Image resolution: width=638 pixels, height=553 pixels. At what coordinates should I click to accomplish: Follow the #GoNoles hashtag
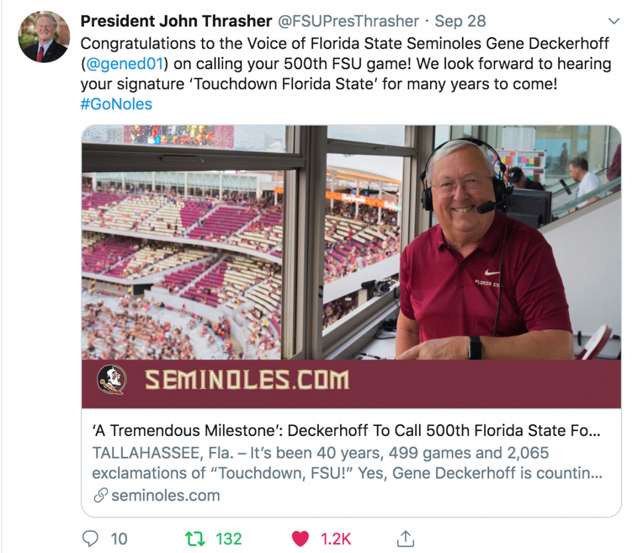(116, 104)
